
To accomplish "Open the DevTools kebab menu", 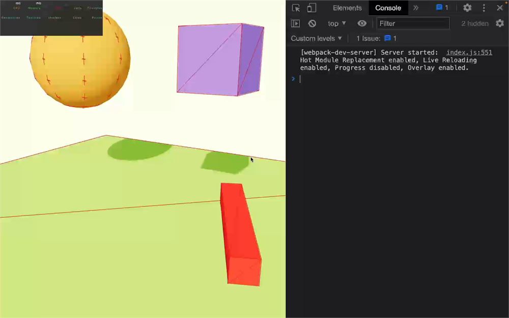I will (484, 8).
